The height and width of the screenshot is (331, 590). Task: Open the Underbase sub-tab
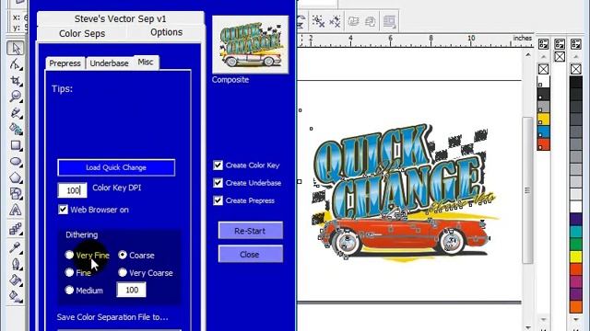(x=109, y=63)
